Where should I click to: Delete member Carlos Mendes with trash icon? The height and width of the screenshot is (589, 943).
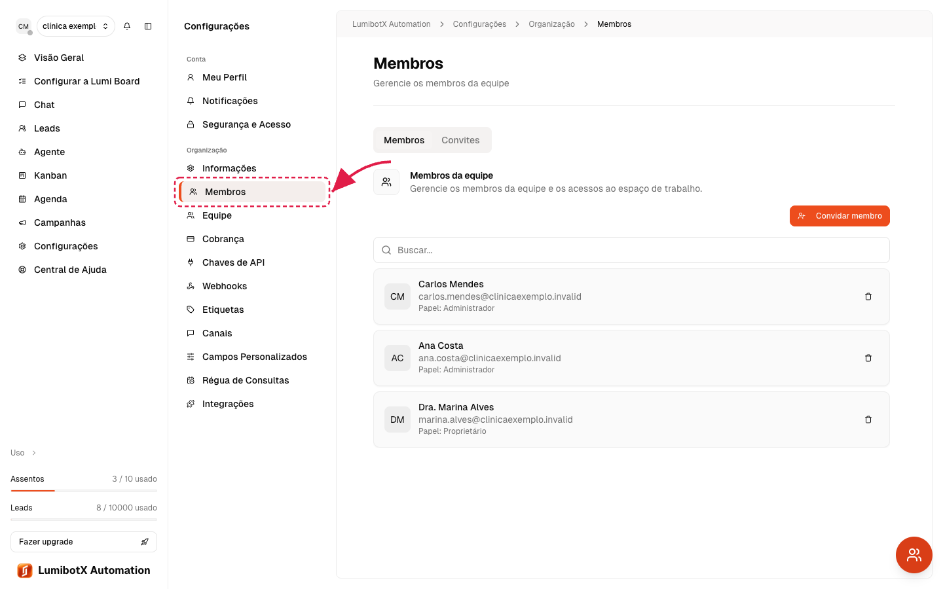(868, 296)
